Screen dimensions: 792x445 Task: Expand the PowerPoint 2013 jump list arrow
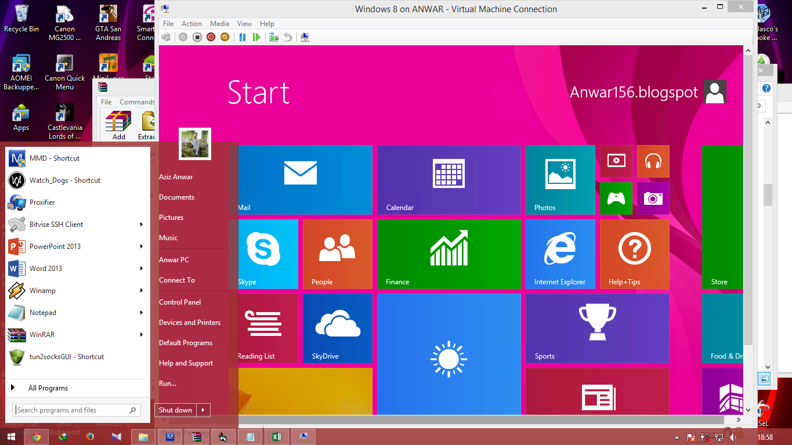click(141, 247)
